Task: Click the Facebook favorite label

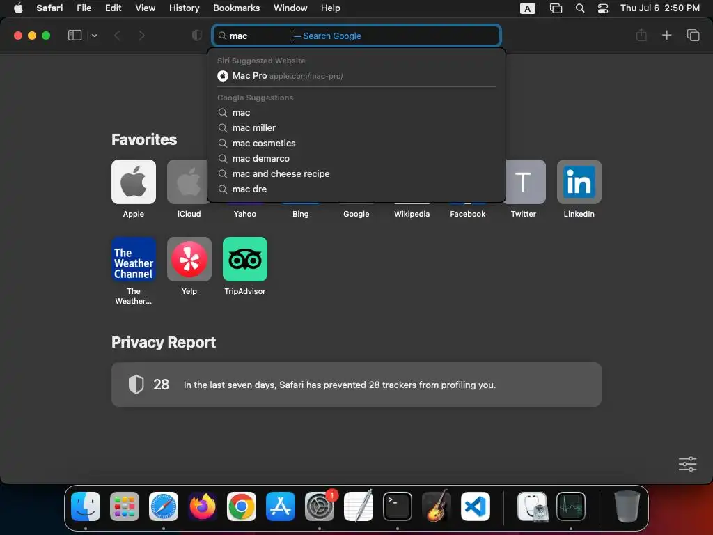Action: 467,214
